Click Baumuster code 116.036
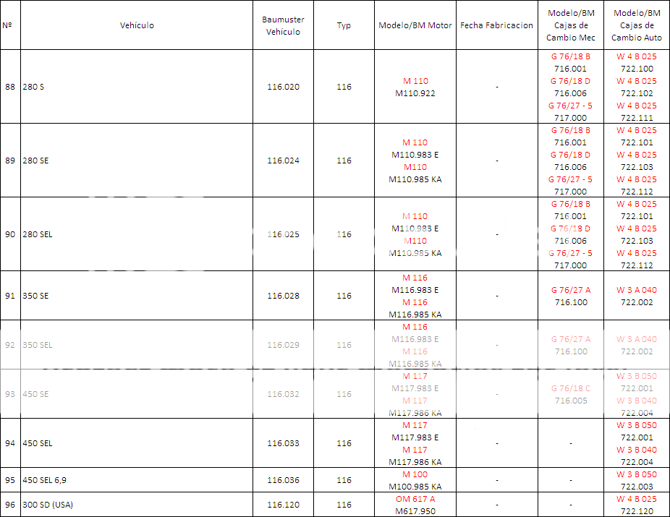The height and width of the screenshot is (517, 670). point(283,480)
